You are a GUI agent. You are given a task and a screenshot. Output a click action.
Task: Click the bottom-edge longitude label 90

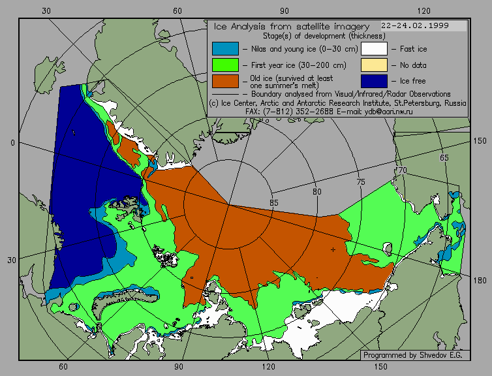pyautogui.click(x=179, y=367)
